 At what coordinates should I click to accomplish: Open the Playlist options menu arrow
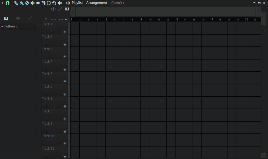[2, 3]
